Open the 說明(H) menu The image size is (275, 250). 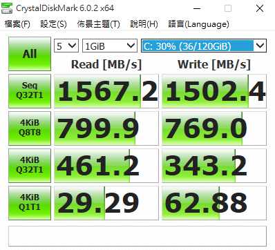pyautogui.click(x=144, y=24)
